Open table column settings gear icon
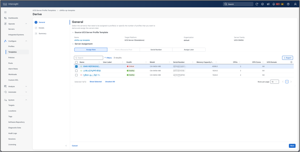 coord(291,62)
